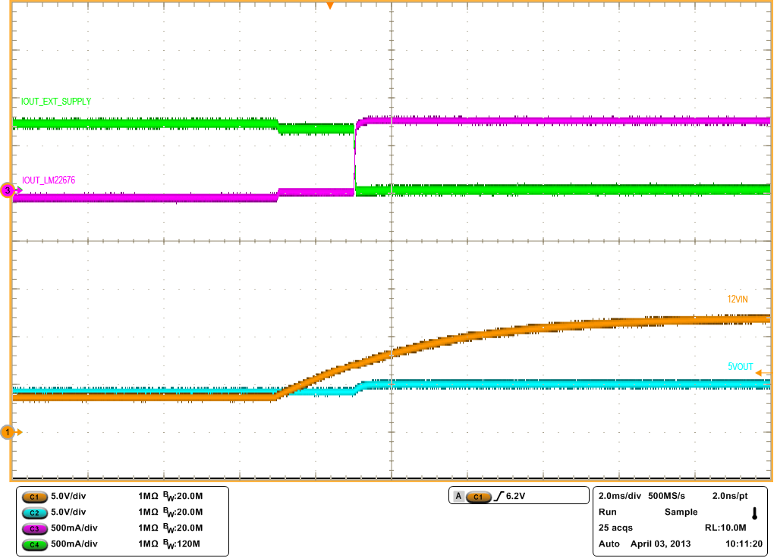Image resolution: width=777 pixels, height=558 pixels.
Task: Click the C4 bandwidth 120M value
Action: coord(188,544)
